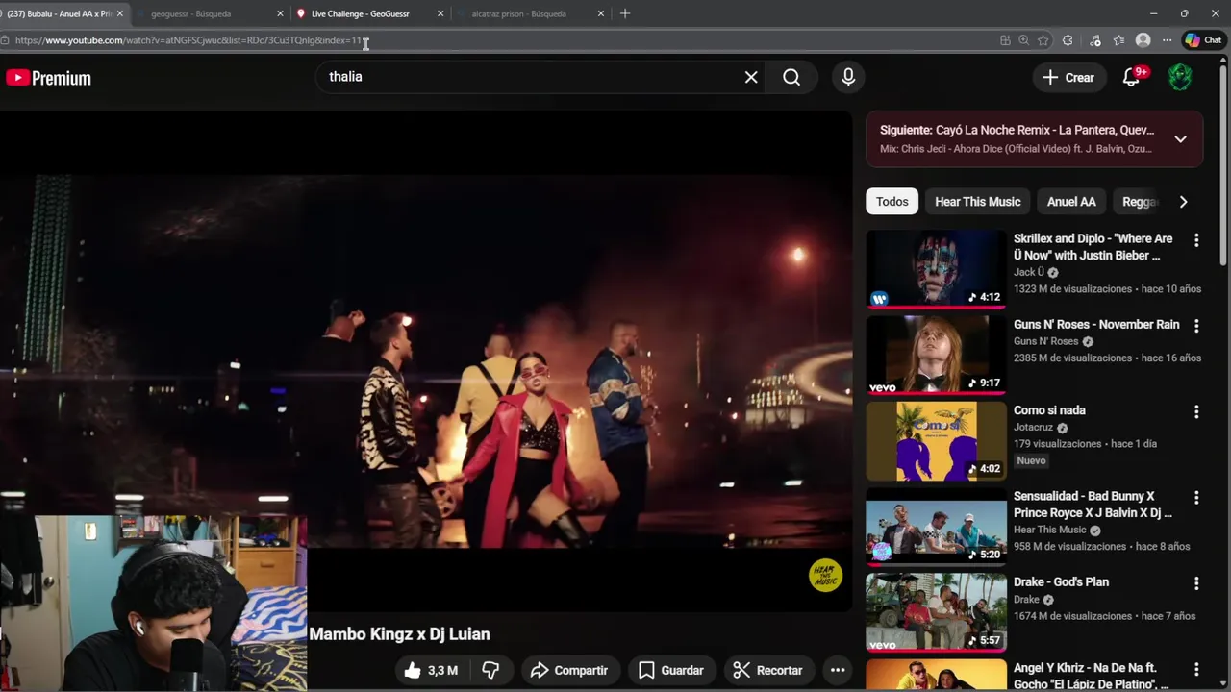The height and width of the screenshot is (692, 1231).
Task: Select the Todos filter chip
Action: [892, 202]
